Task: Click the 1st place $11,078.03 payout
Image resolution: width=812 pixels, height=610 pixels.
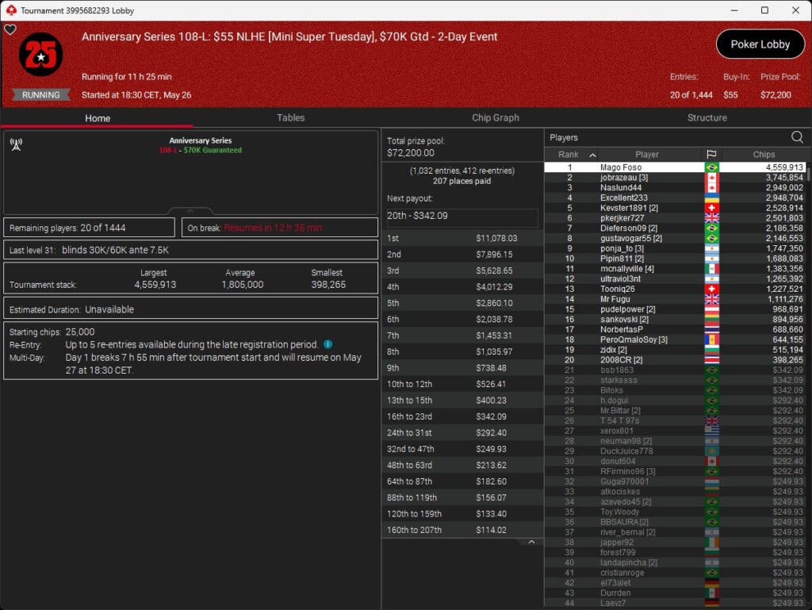Action: 462,238
